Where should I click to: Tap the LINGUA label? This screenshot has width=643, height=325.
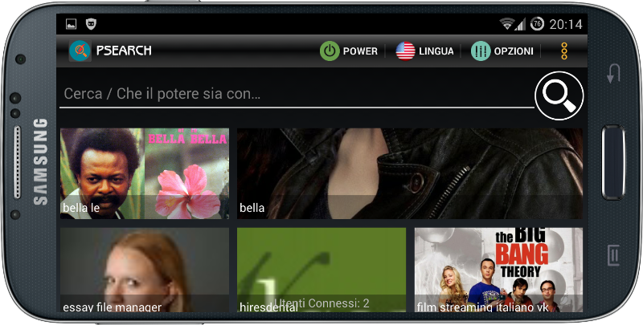pyautogui.click(x=436, y=51)
